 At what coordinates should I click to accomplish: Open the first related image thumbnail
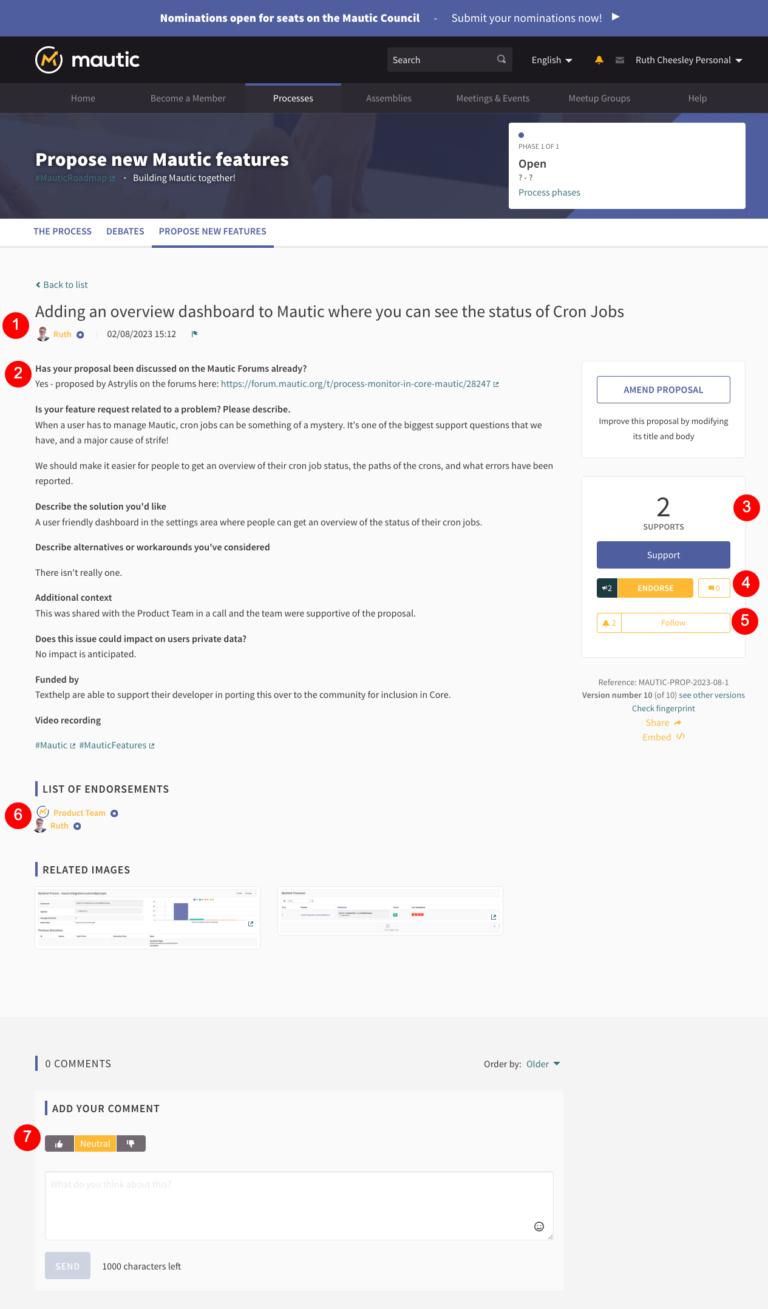tap(148, 918)
